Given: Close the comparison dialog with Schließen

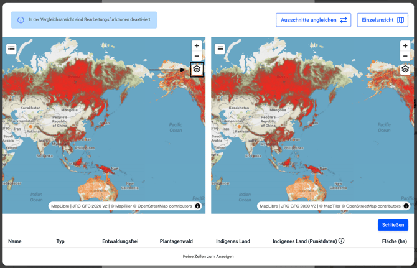Looking at the screenshot, I should click(x=393, y=225).
